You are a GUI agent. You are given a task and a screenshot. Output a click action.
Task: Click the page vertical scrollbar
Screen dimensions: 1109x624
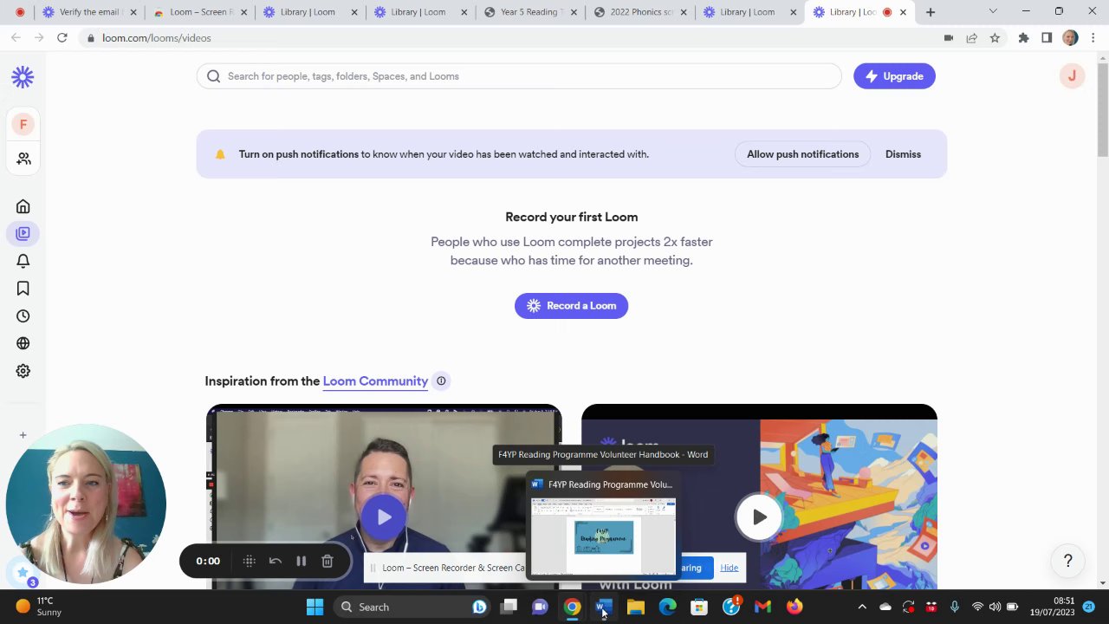coord(1102,108)
